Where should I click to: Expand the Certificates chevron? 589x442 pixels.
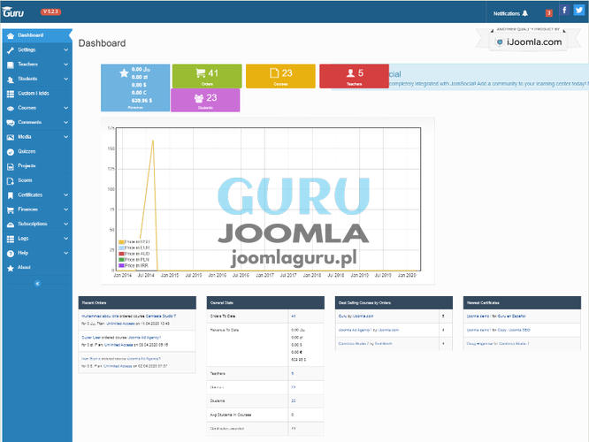(x=66, y=195)
